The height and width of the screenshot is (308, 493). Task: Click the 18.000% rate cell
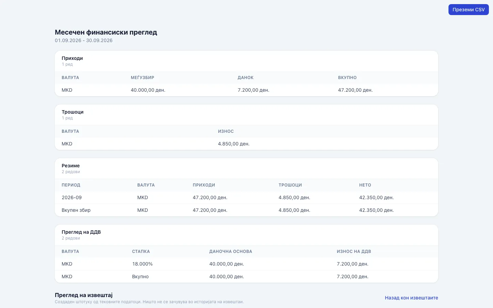point(142,264)
